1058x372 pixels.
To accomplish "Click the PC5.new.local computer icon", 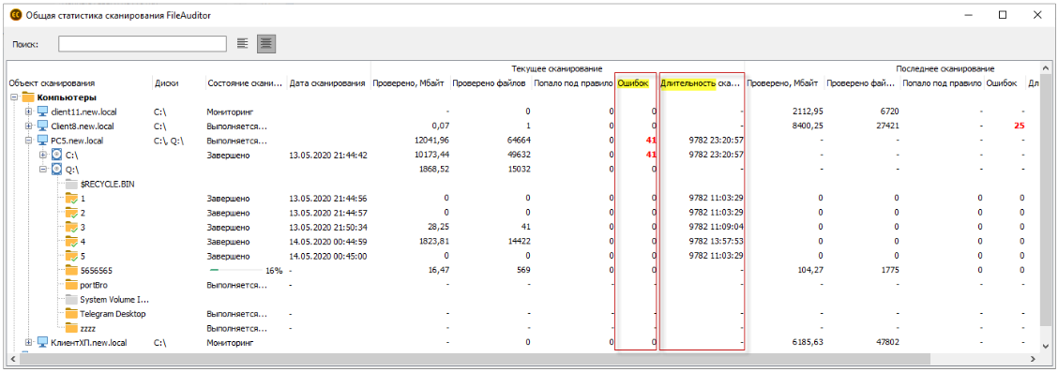I will click(x=42, y=141).
